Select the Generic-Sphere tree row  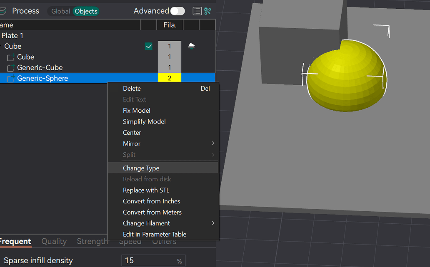[107, 78]
